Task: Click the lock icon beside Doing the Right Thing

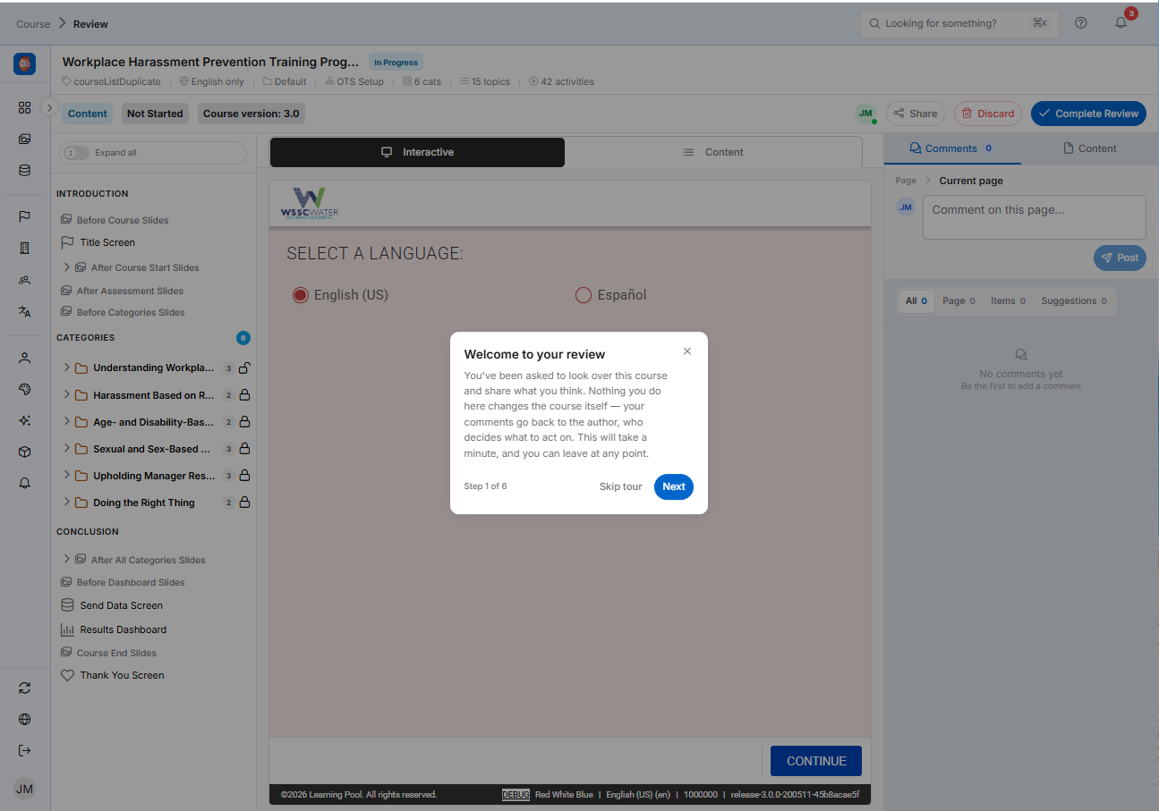Action: point(244,503)
